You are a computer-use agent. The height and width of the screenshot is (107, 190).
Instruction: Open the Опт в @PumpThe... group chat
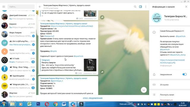pyautogui.click(x=18, y=43)
